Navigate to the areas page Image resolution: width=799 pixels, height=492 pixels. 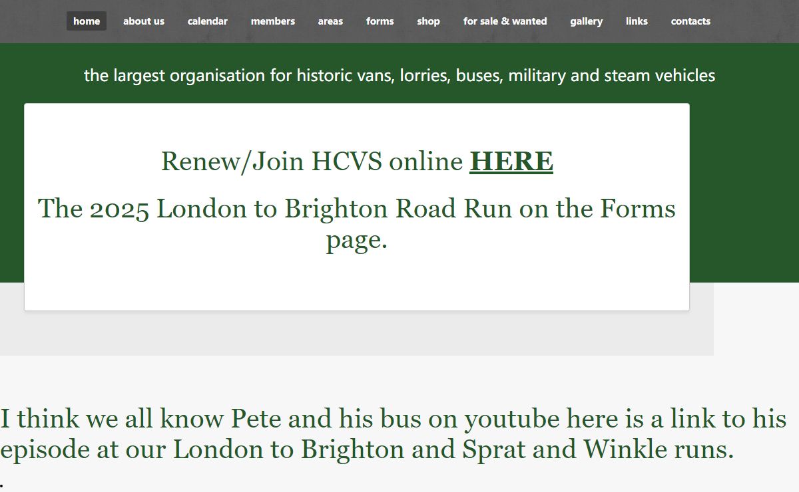(330, 21)
